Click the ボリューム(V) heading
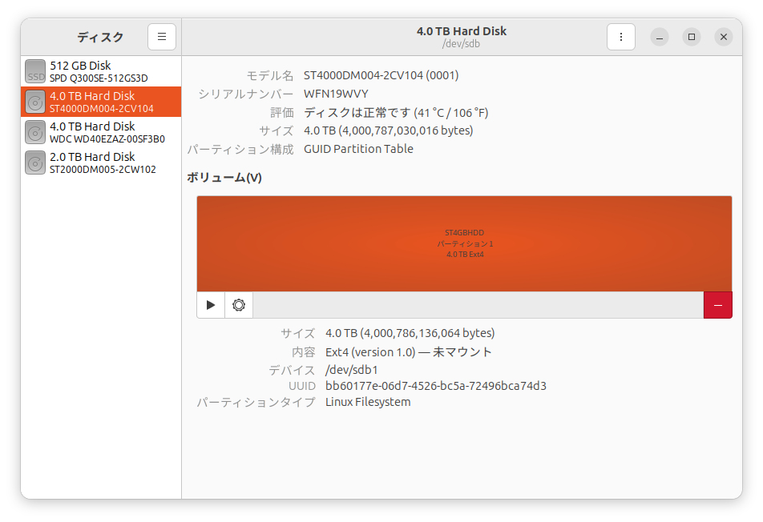 [x=224, y=178]
